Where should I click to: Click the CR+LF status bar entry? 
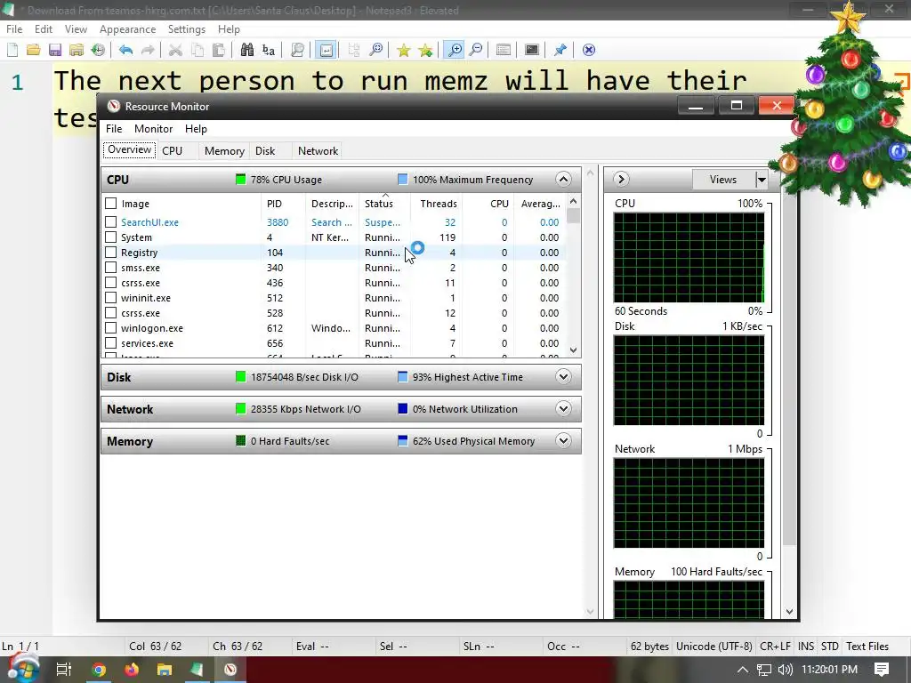775,647
